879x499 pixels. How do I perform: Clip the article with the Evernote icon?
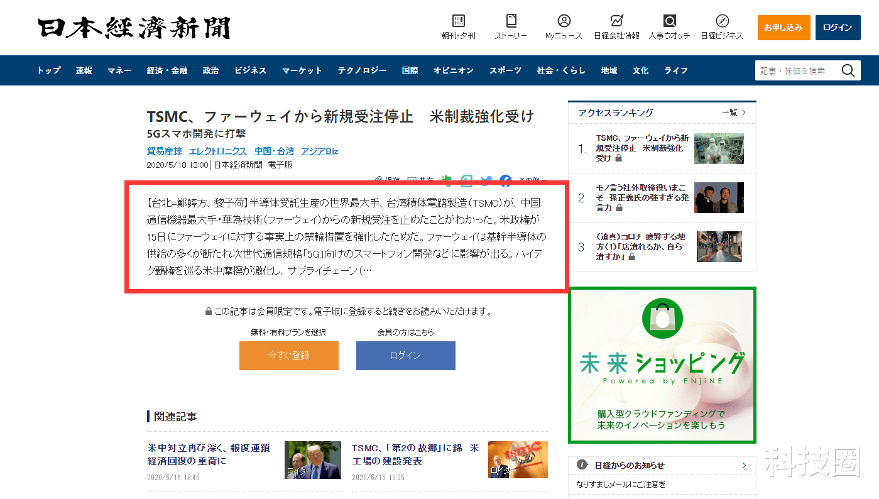pos(446,180)
